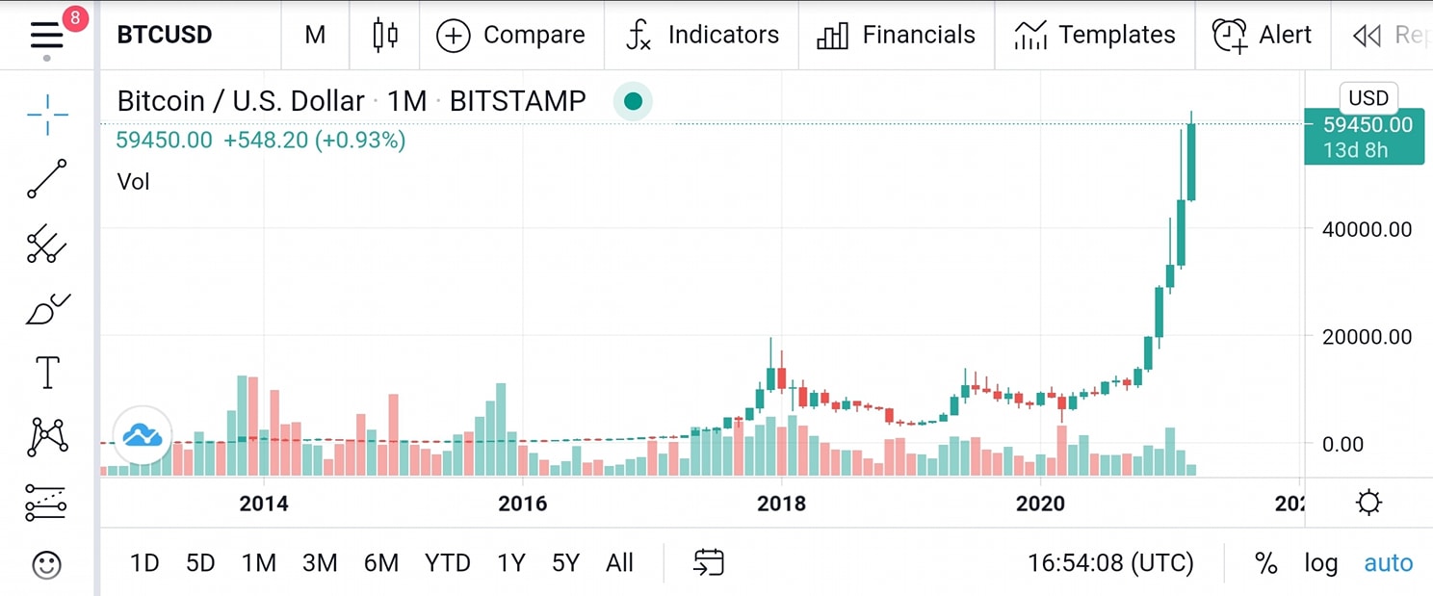Toggle log scale mode

click(1321, 563)
